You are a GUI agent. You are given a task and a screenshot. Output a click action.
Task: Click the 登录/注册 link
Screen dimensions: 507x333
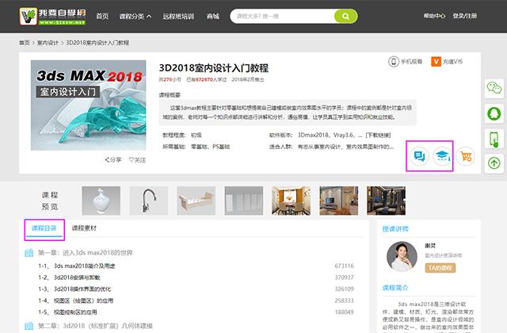pyautogui.click(x=465, y=16)
